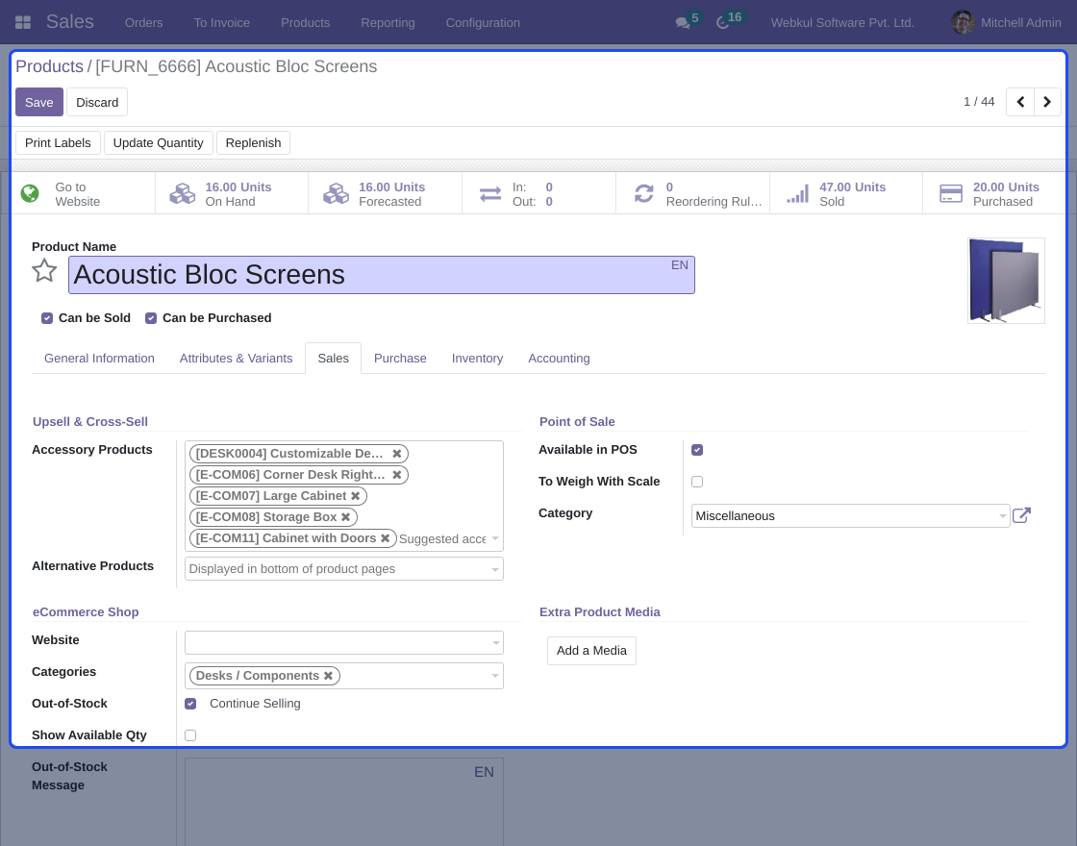Expand the Accessory Products dropdown arrow
The height and width of the screenshot is (846, 1077).
[x=495, y=539]
